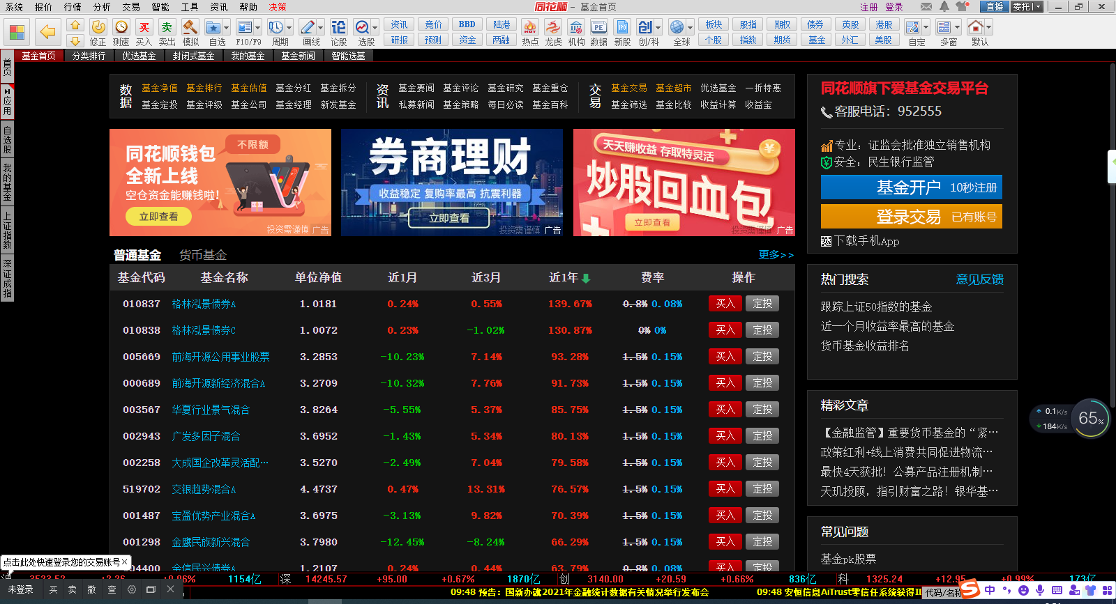The height and width of the screenshot is (604, 1116).
Task: Open the 模拟 simulation gavel icon
Action: 190,27
